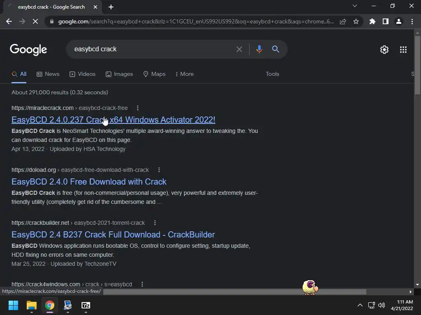Toggle the Chrome side panel icon
Viewport: 421px width, 315px height.
click(x=386, y=21)
